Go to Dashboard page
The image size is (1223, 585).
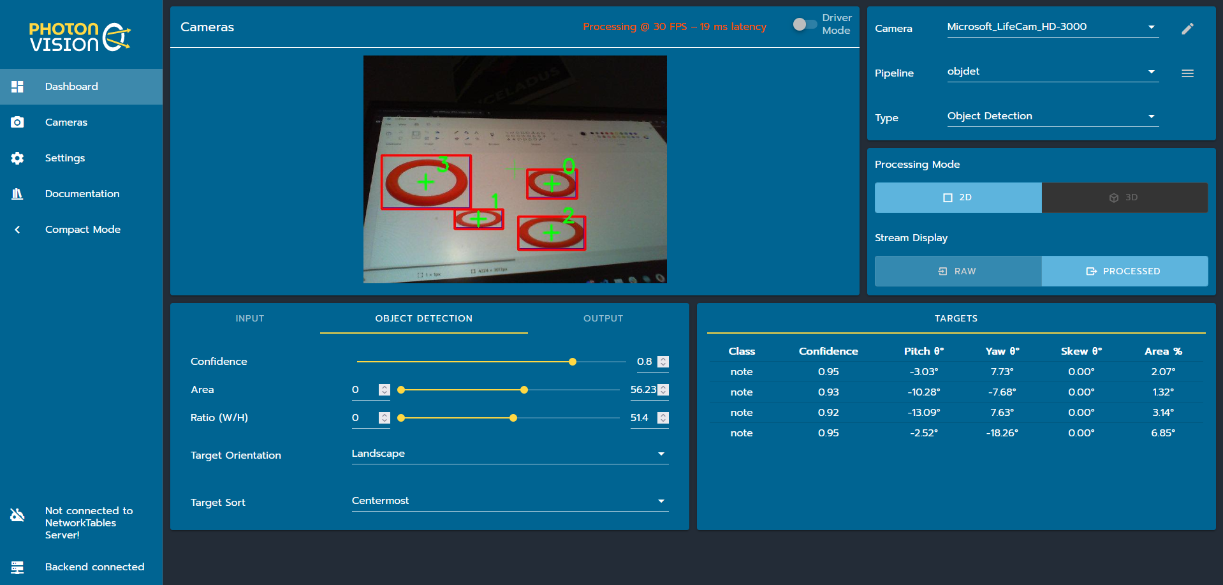(81, 87)
